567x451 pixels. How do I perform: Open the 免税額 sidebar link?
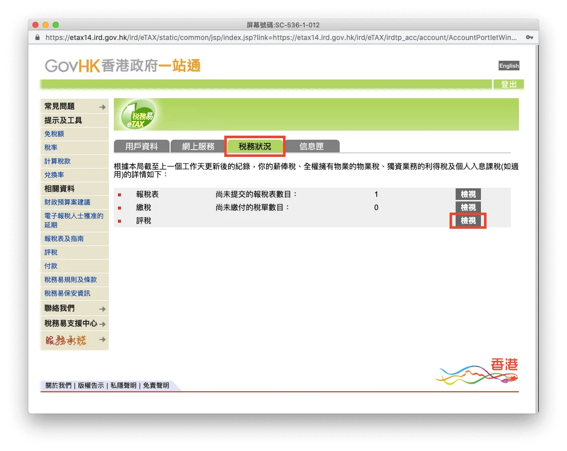click(54, 134)
